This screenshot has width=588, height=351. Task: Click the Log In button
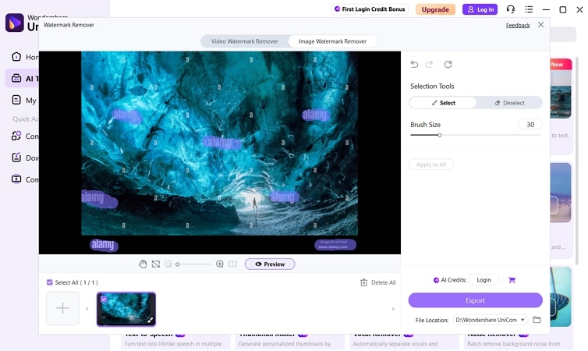coord(480,9)
